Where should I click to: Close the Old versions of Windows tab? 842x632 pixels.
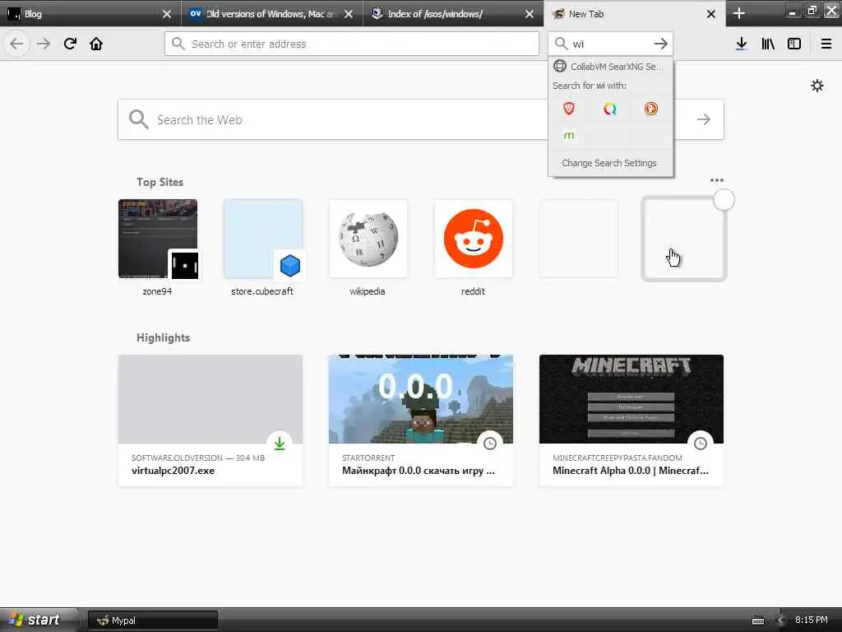coord(349,14)
